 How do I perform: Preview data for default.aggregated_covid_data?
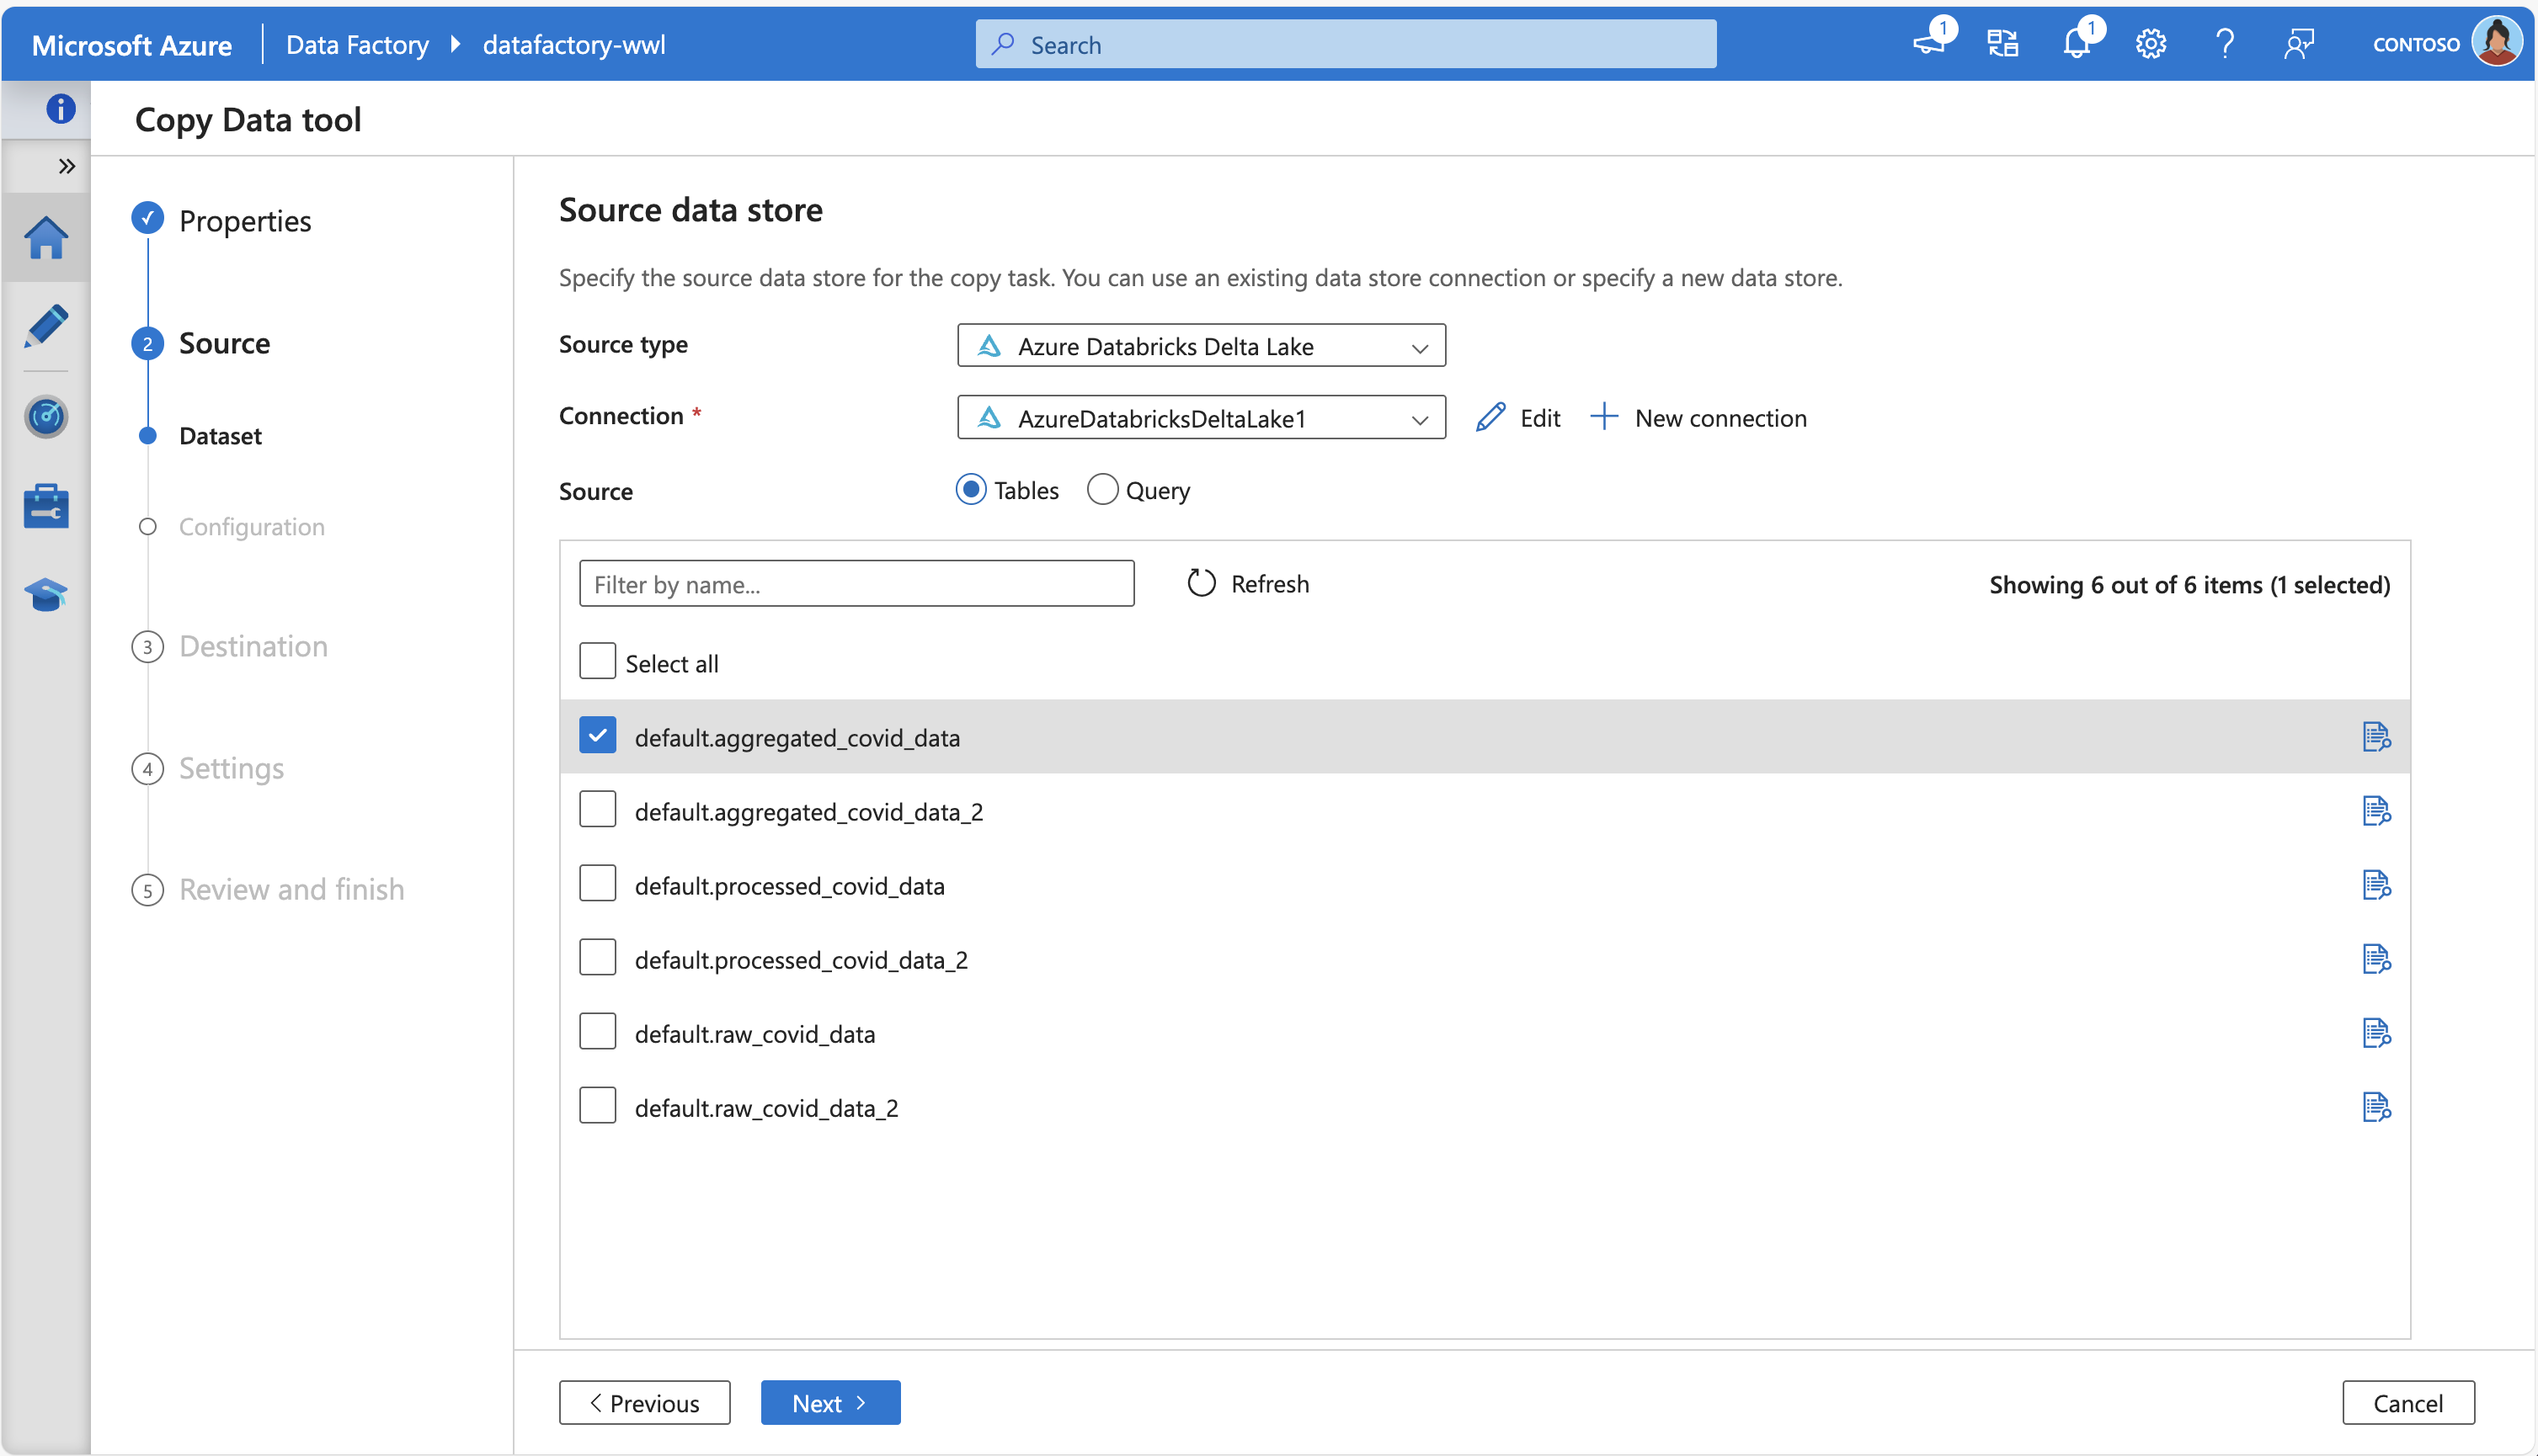point(2378,736)
